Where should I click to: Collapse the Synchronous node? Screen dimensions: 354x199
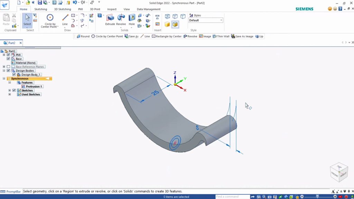(x=4, y=78)
